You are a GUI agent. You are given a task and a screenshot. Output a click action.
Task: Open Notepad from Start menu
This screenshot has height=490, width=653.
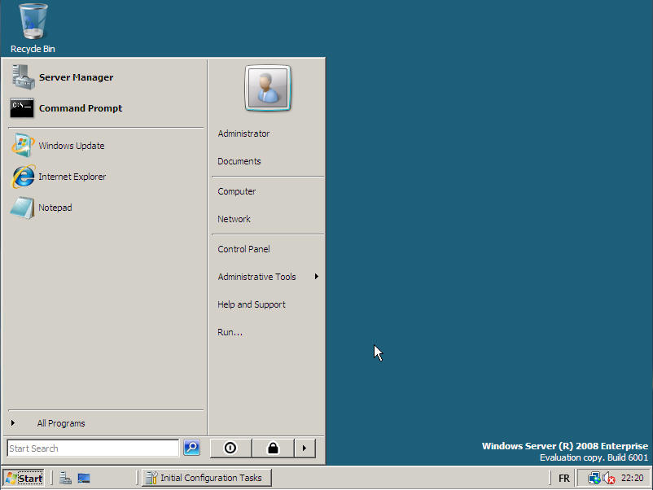(55, 208)
